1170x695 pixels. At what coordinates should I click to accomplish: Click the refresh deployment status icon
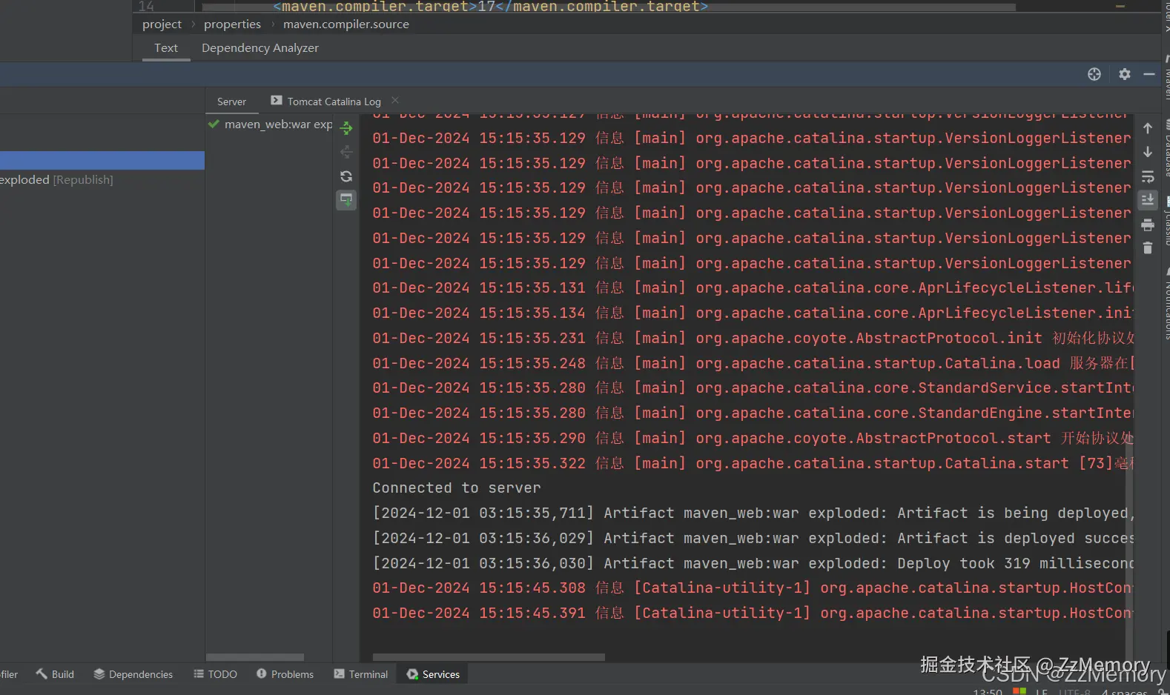pyautogui.click(x=346, y=176)
